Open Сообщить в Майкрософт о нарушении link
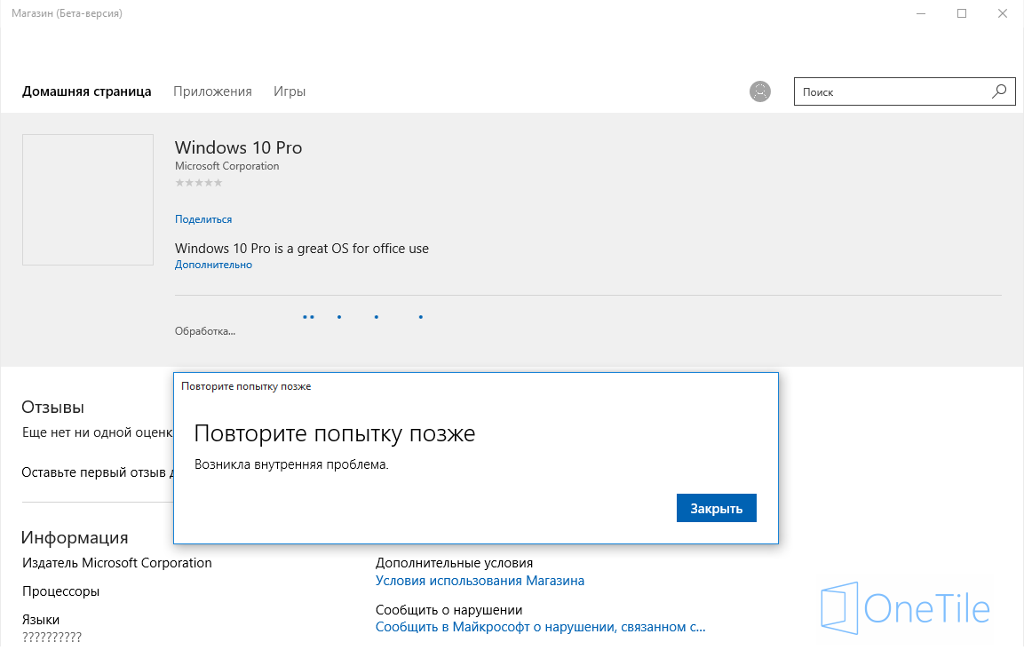1024x650 pixels. tap(541, 627)
